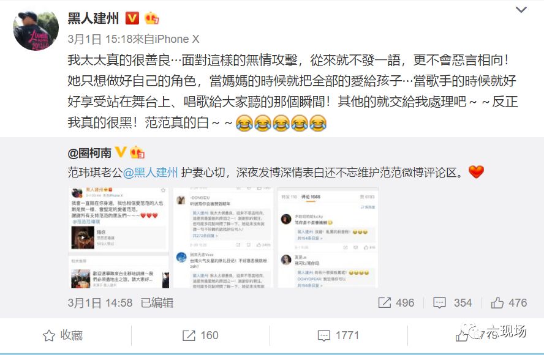
Task: Click the 3月1日 14:58 repost timestamp
Action: coord(100,302)
